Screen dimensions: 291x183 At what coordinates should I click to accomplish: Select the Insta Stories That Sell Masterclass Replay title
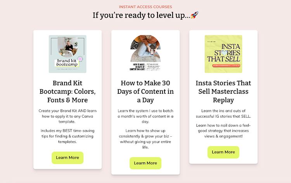pyautogui.click(x=223, y=91)
